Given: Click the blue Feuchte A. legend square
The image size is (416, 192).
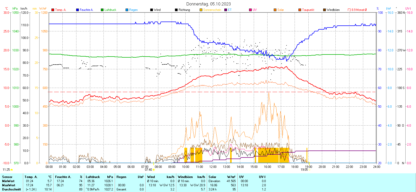Looking at the screenshot, I should pyautogui.click(x=77, y=10).
